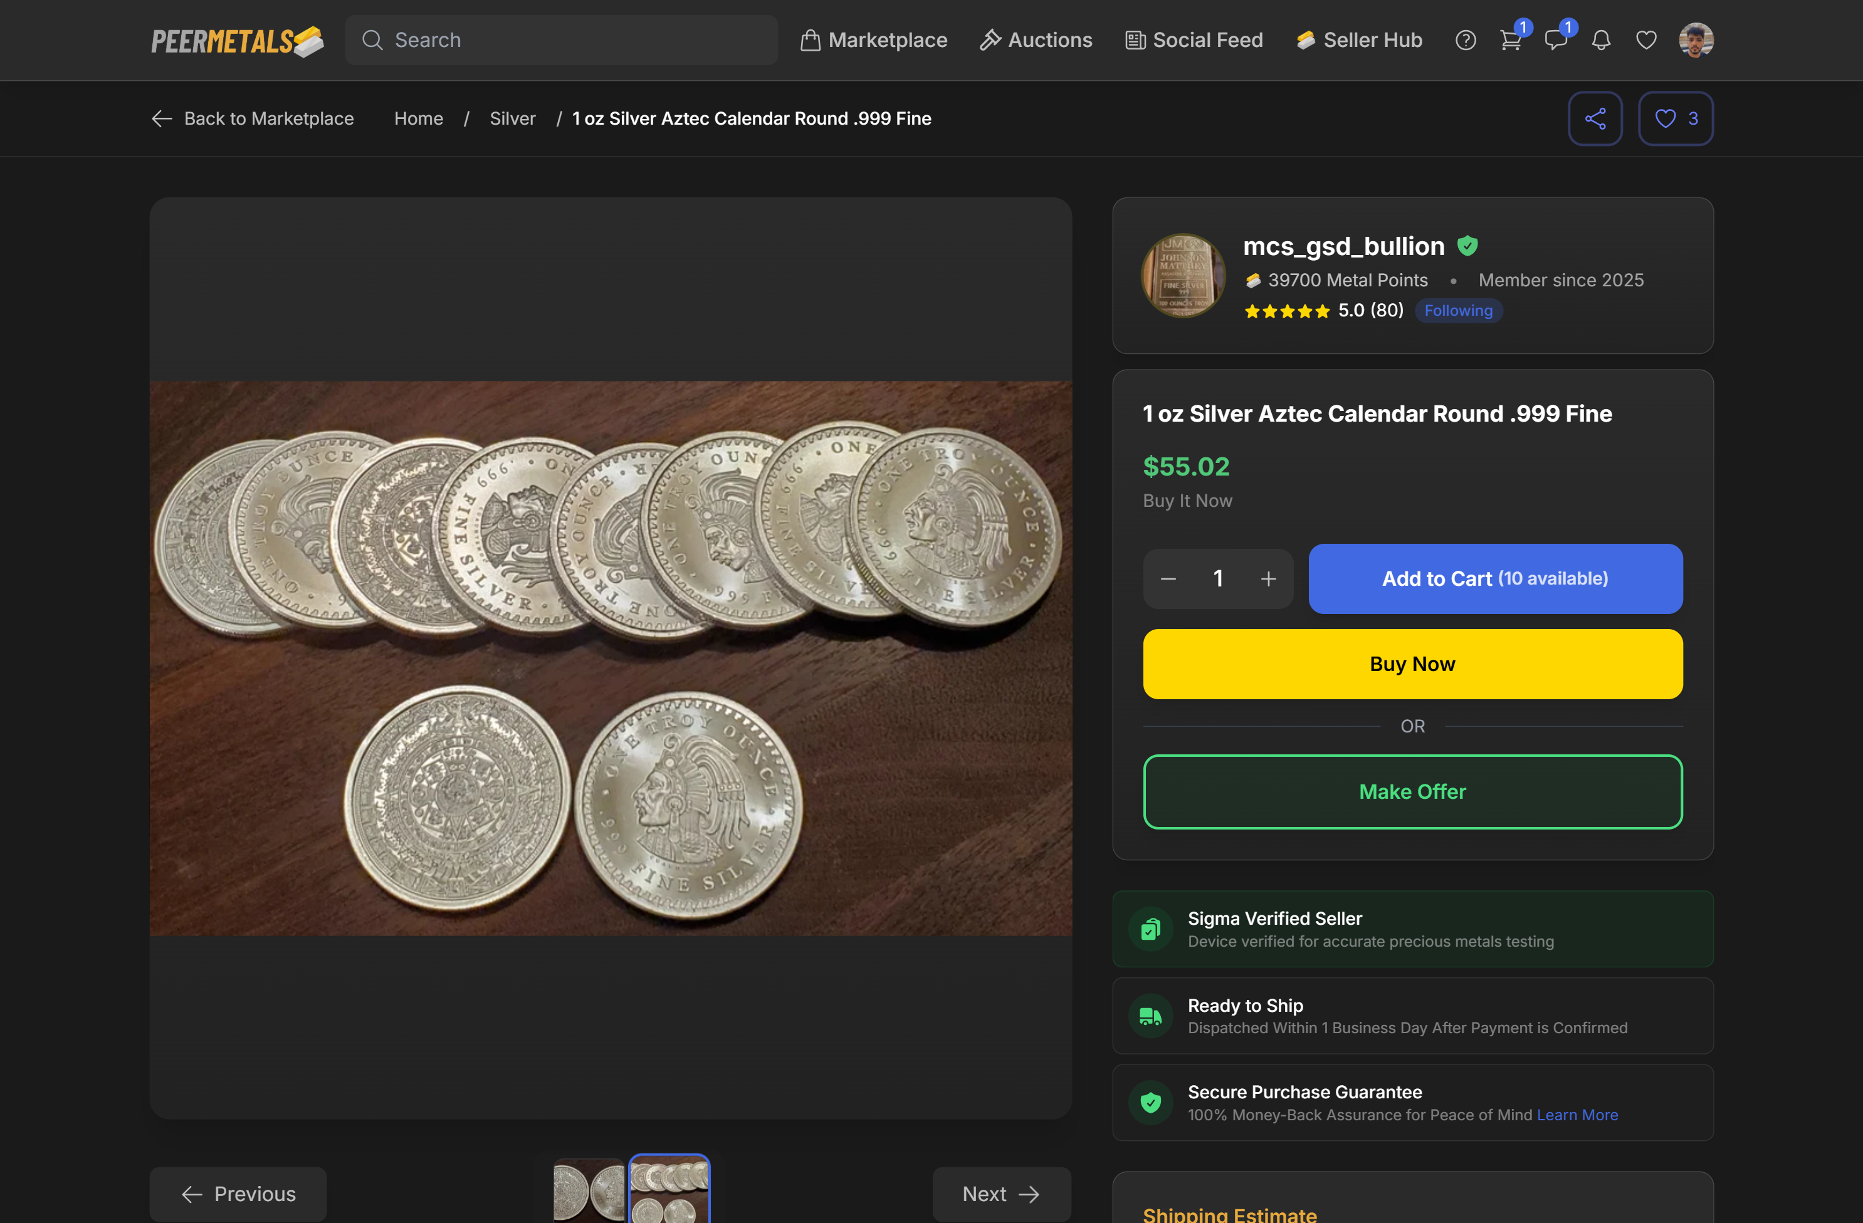
Task: Go to Seller Hub
Action: (x=1359, y=40)
